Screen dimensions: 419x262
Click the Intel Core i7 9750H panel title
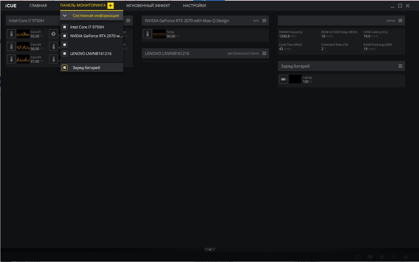point(26,21)
